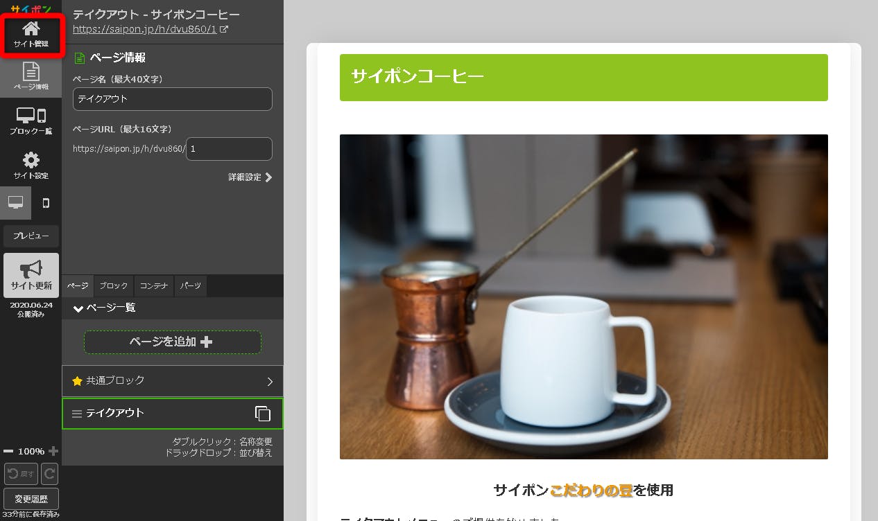The height and width of the screenshot is (521, 878).
Task: Open サイト管理 home icon
Action: click(31, 35)
